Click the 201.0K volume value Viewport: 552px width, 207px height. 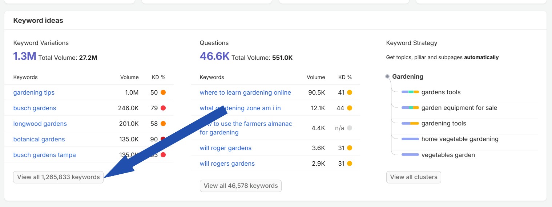[129, 124]
